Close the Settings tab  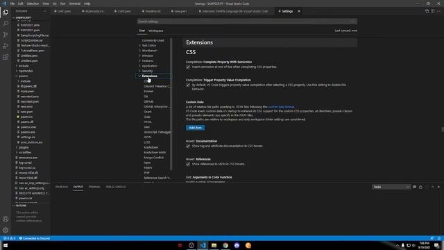tap(299, 11)
